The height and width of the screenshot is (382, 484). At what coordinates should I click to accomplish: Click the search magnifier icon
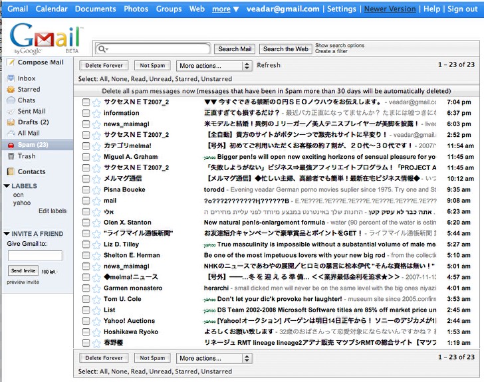point(101,48)
